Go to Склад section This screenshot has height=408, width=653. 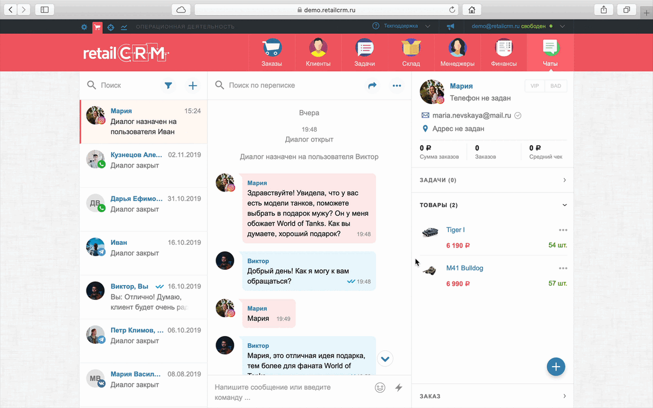(411, 53)
